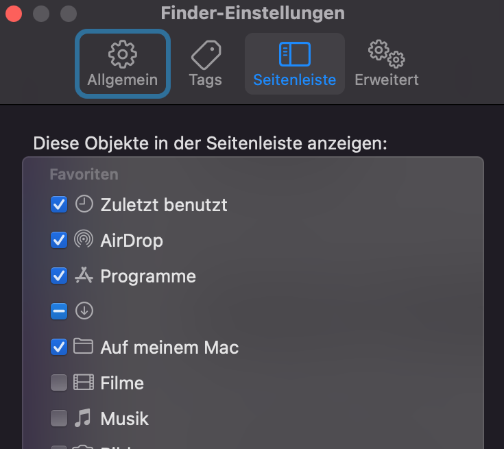Click the Auf meinem Mac folder icon
Image resolution: width=504 pixels, height=449 pixels.
pyautogui.click(x=84, y=347)
